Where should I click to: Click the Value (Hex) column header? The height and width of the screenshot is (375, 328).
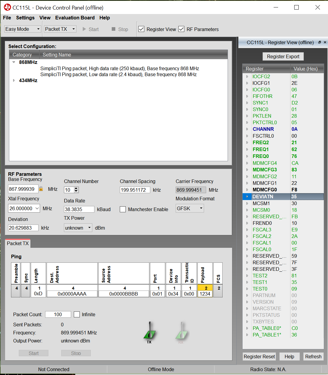point(307,69)
